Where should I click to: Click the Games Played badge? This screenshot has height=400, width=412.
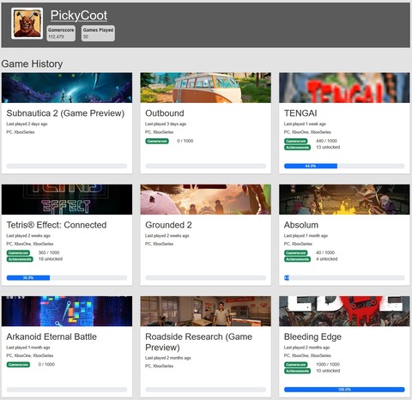98,33
